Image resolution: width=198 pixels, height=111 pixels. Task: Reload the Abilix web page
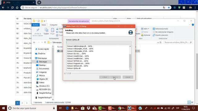point(12,7)
